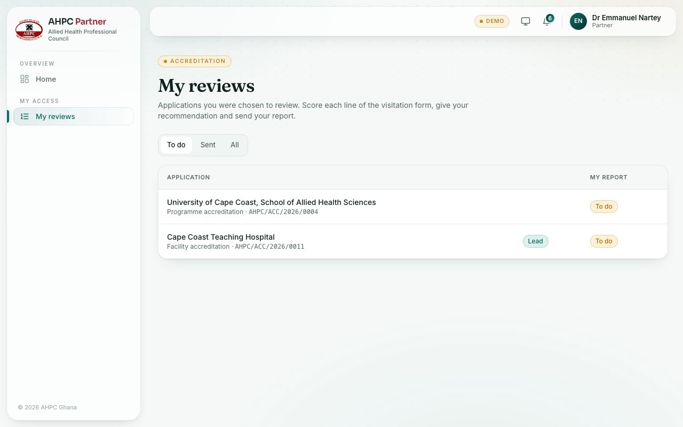The image size is (683, 427).
Task: Click the My reviews page heading
Action: (207, 86)
